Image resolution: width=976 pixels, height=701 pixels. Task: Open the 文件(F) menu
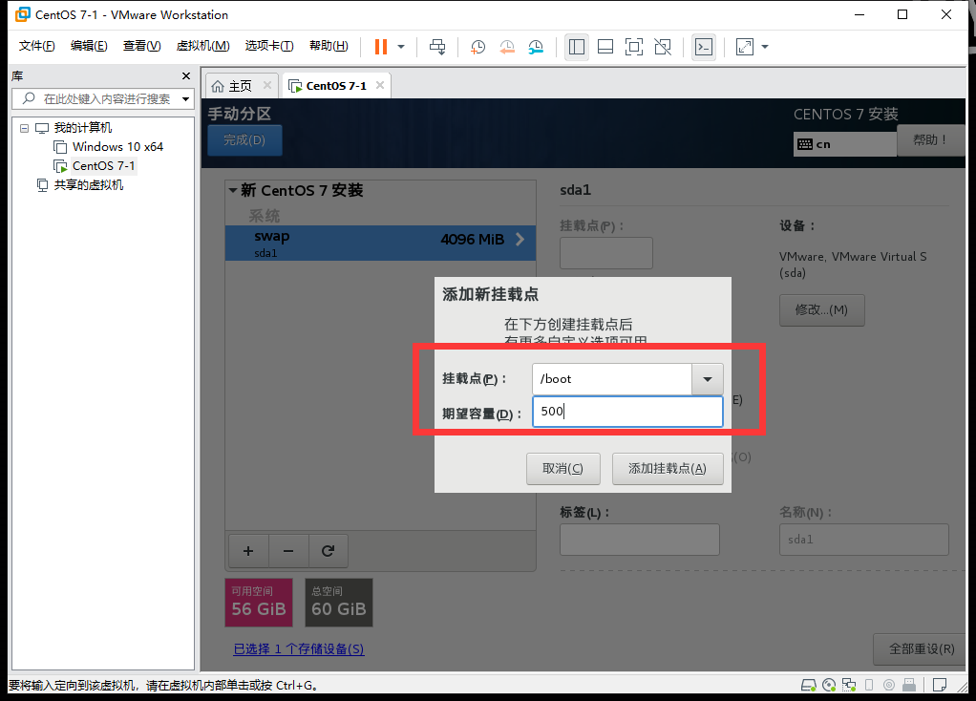[36, 46]
